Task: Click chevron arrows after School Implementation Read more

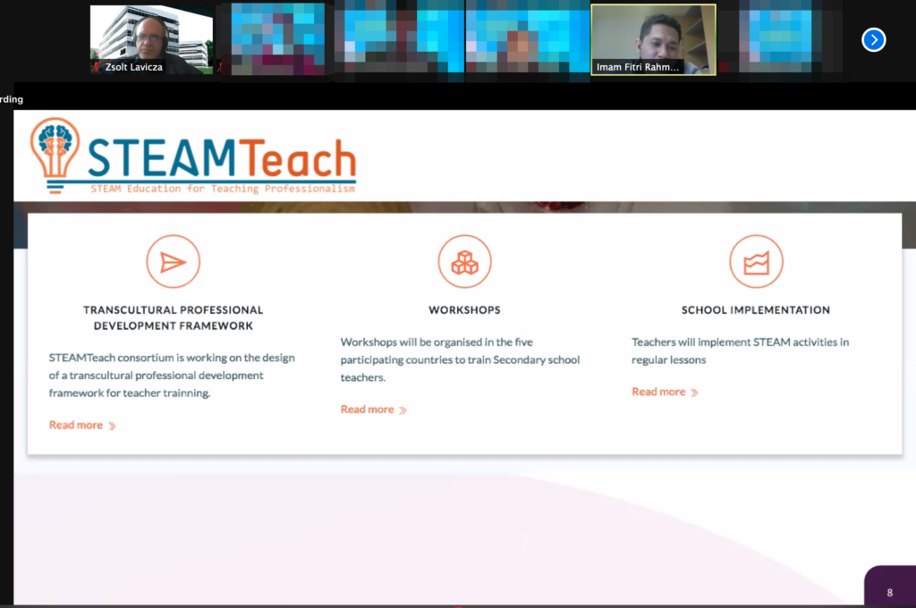Action: click(x=694, y=393)
